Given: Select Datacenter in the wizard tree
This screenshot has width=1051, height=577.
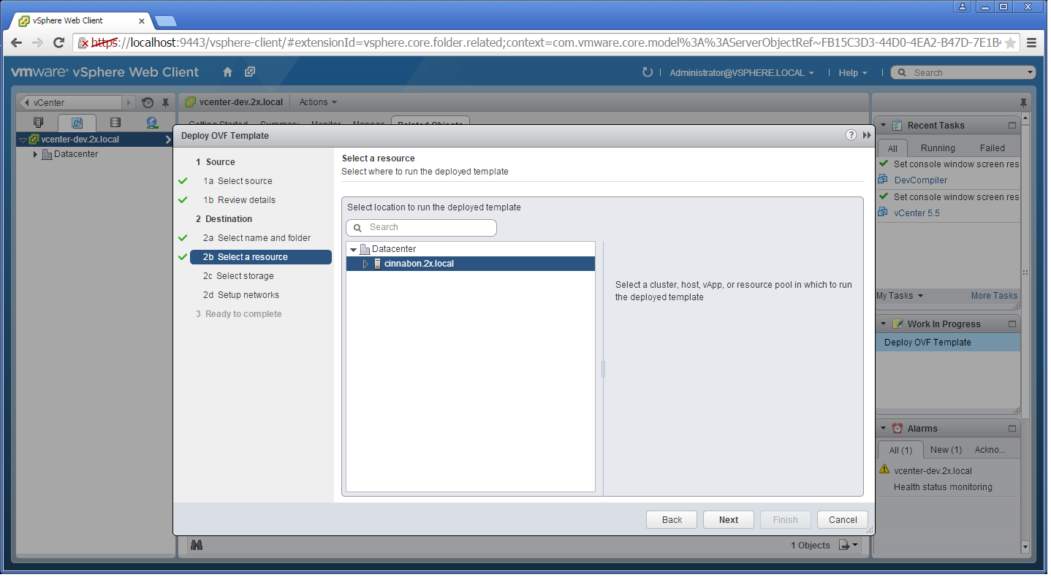Looking at the screenshot, I should tap(393, 249).
